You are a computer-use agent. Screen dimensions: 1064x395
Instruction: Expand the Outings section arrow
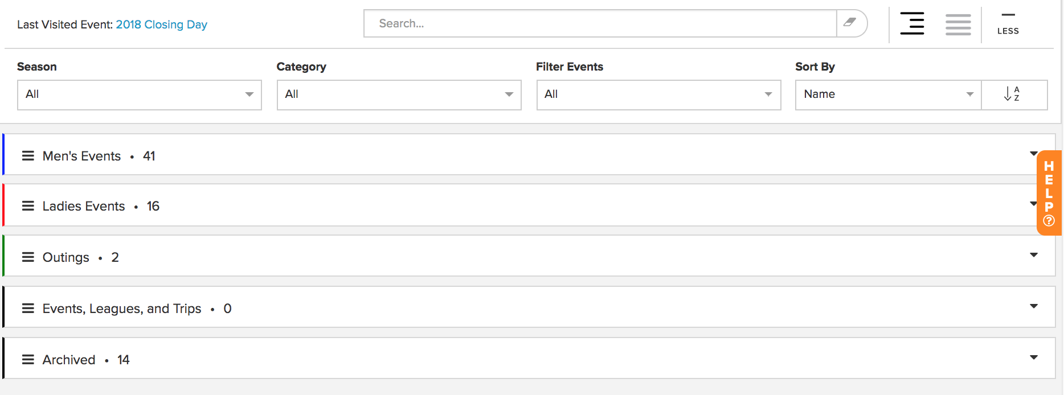(x=1034, y=255)
